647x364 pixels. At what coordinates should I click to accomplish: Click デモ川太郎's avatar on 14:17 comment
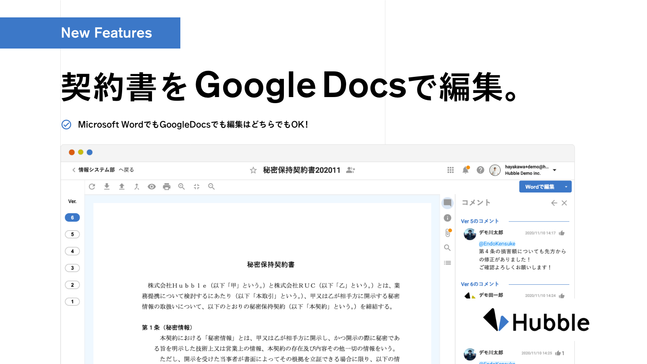click(470, 234)
